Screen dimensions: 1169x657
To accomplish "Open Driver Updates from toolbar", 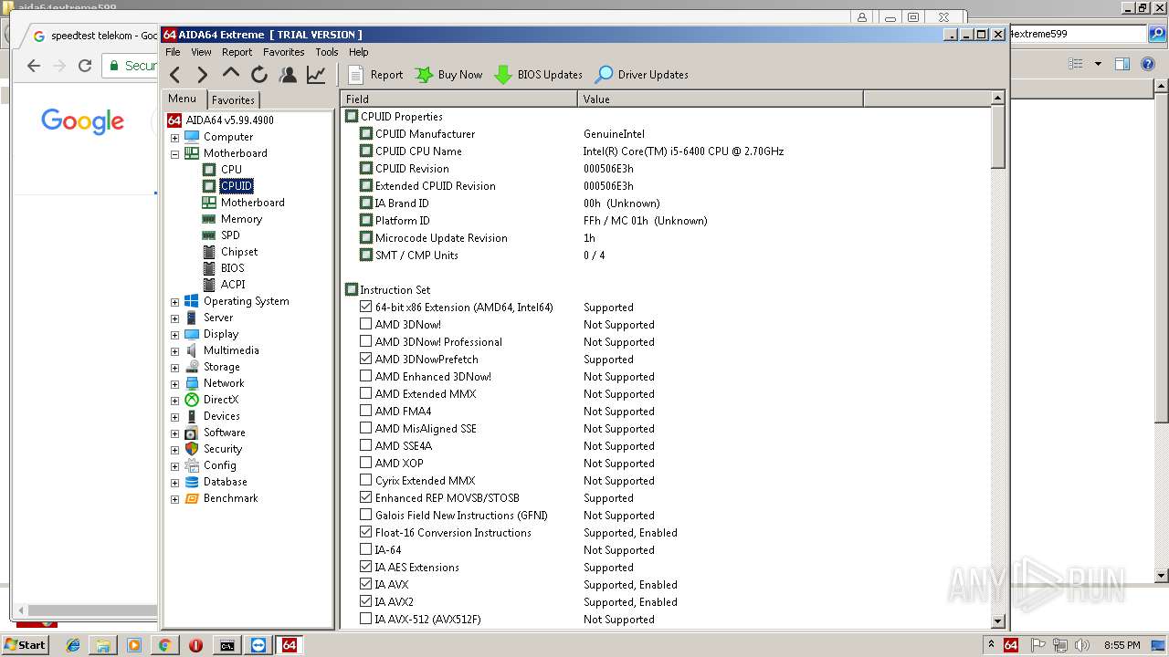I will (642, 75).
